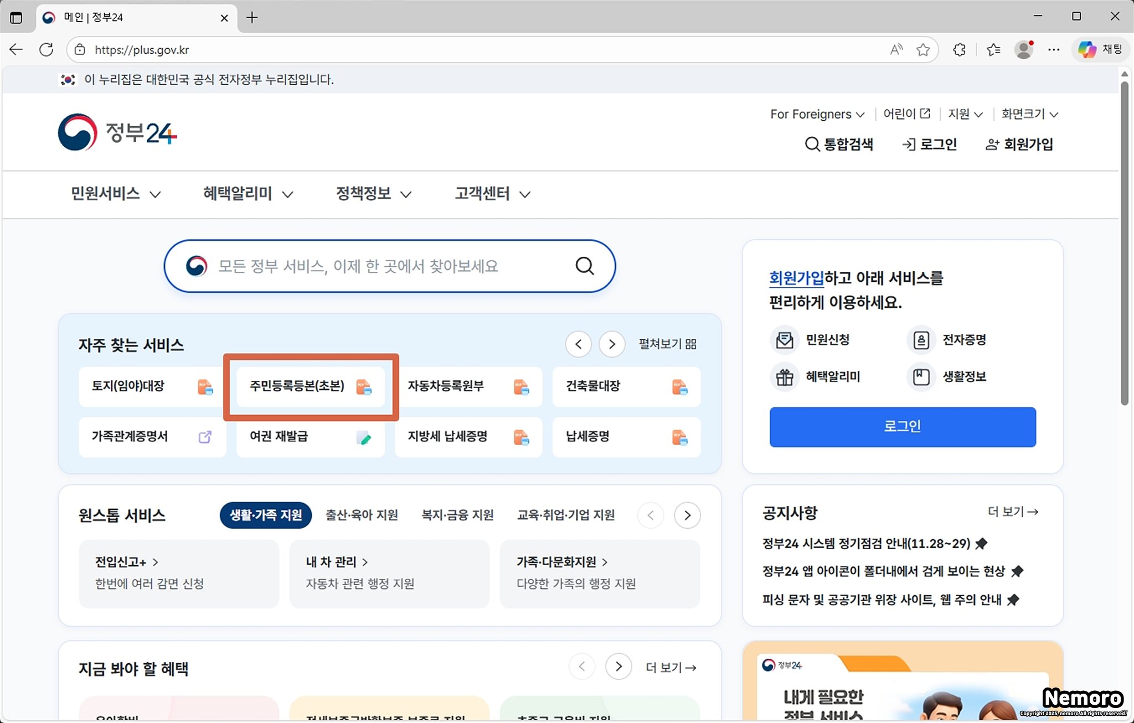This screenshot has width=1134, height=723.
Task: Click browser favorites star icon
Action: [922, 50]
